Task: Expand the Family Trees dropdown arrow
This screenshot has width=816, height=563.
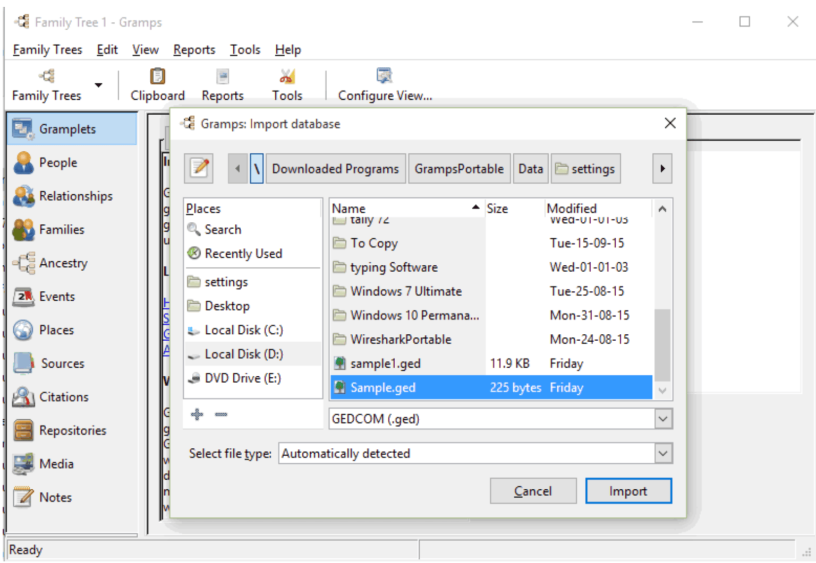Action: click(98, 84)
